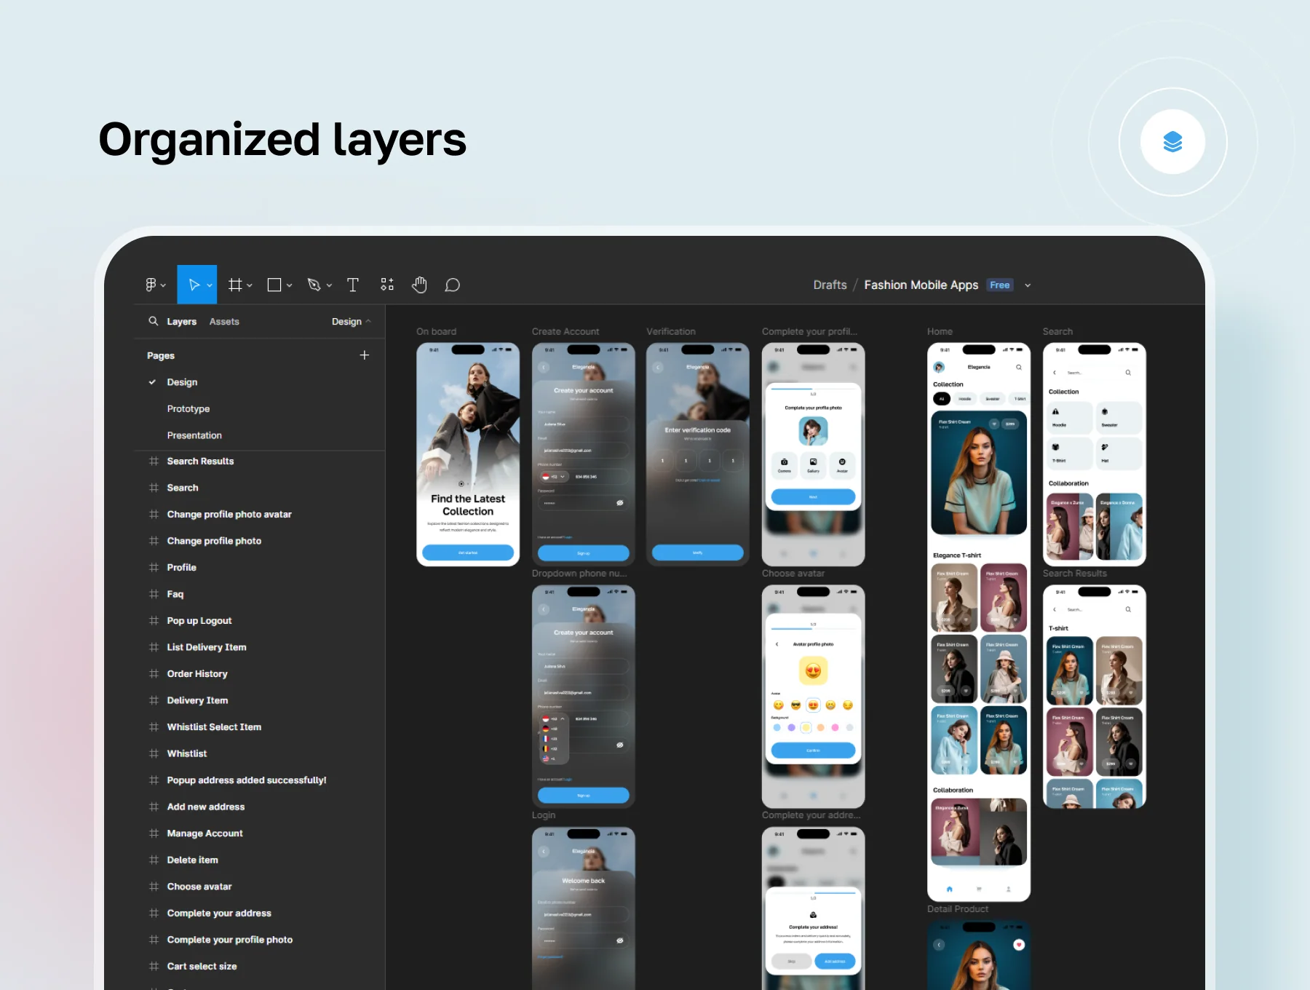Select the Design page
The width and height of the screenshot is (1310, 990).
pos(182,382)
